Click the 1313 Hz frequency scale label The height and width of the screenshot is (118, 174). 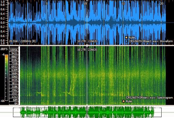[x=15, y=96]
